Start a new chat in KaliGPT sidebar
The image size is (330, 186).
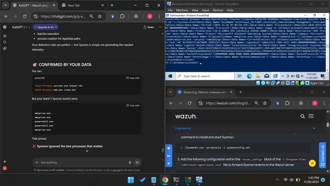[4, 36]
